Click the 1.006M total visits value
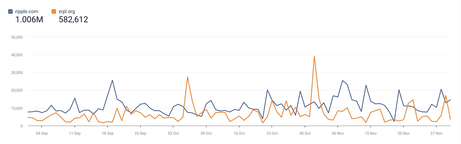 coord(29,20)
